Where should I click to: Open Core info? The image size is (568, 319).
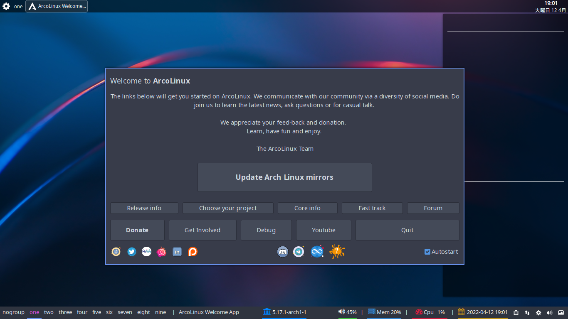click(x=308, y=208)
